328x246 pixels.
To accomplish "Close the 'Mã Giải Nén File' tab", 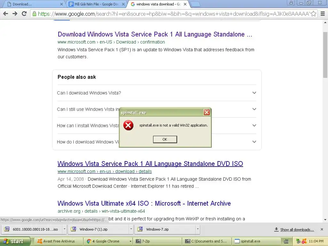I will pyautogui.click(x=123, y=4).
